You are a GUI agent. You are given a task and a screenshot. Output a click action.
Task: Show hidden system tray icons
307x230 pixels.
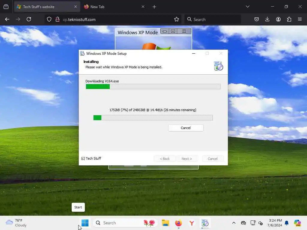pyautogui.click(x=234, y=223)
